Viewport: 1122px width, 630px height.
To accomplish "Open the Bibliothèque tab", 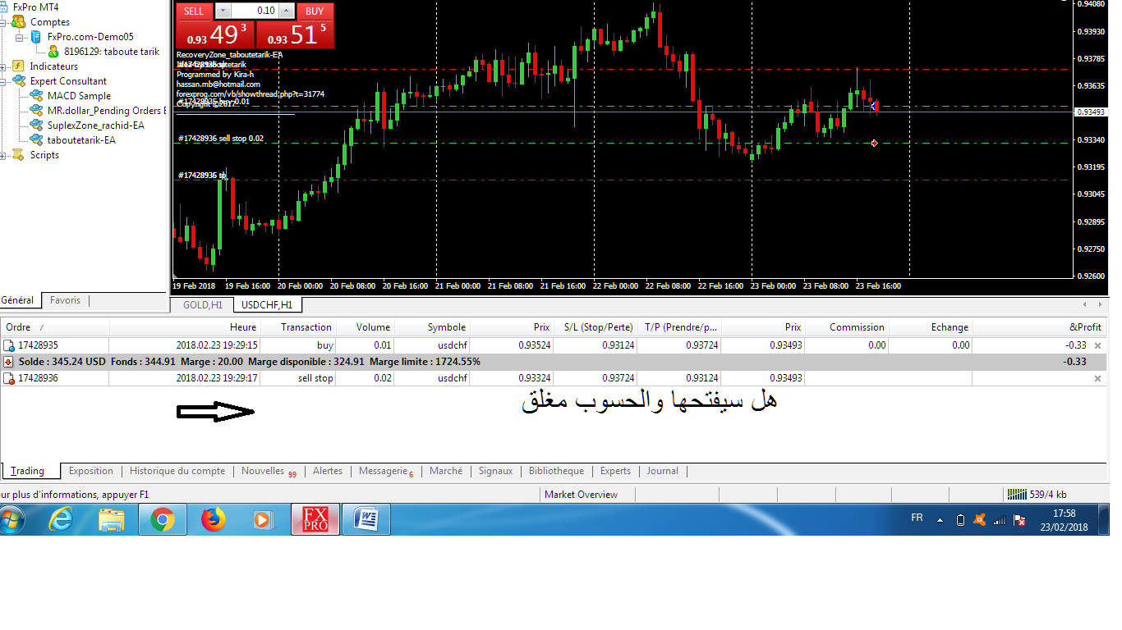I will click(x=556, y=471).
